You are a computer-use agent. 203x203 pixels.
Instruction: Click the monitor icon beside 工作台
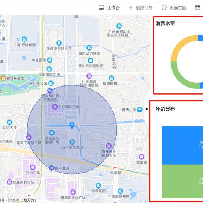(101, 8)
